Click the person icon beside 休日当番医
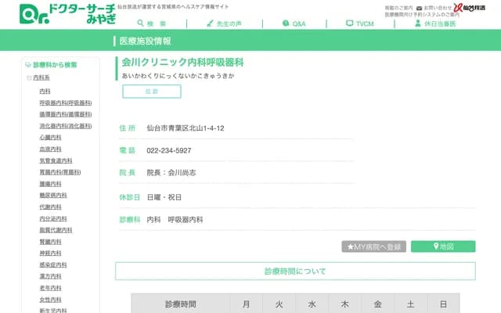This screenshot has height=313, width=501. coord(417,23)
